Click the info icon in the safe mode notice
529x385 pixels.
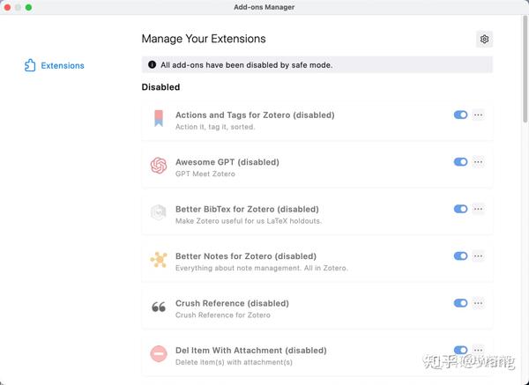(x=152, y=64)
